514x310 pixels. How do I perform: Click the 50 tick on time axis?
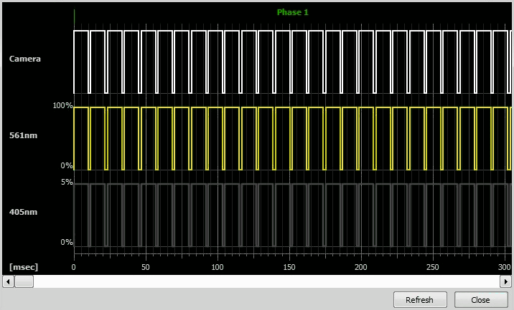click(146, 267)
